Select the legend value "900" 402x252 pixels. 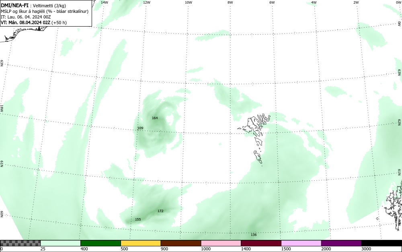[x=164, y=249]
